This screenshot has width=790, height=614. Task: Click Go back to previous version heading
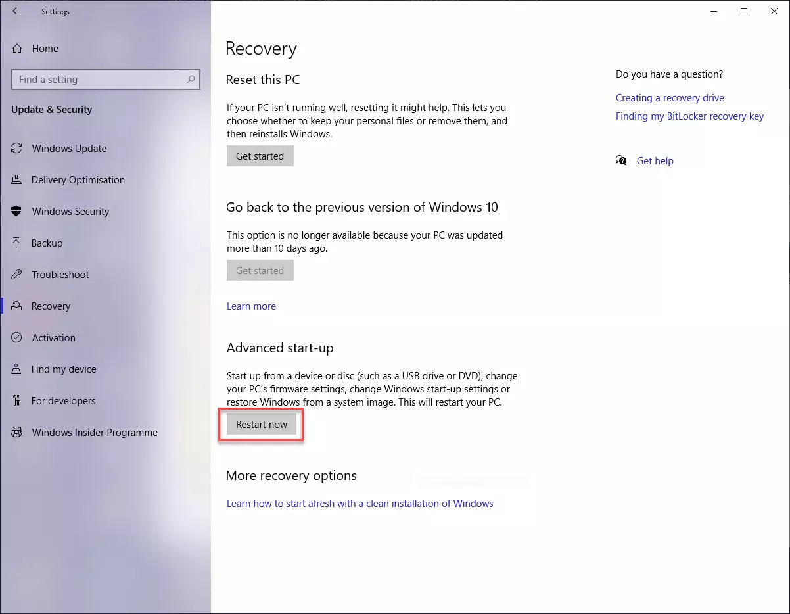tap(362, 208)
